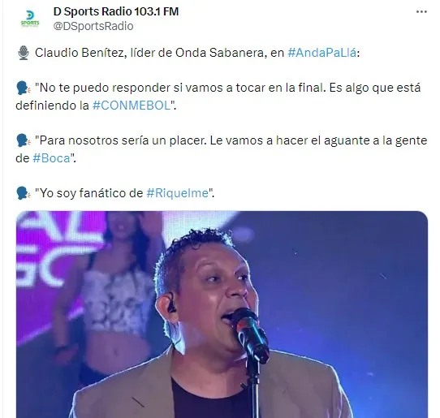Click the "Claudio Benítez, líder de Onda Sabanera" text
The height and width of the screenshot is (418, 440).
coord(151,53)
